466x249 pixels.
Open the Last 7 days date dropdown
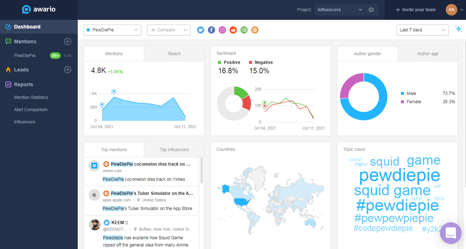pyautogui.click(x=423, y=30)
